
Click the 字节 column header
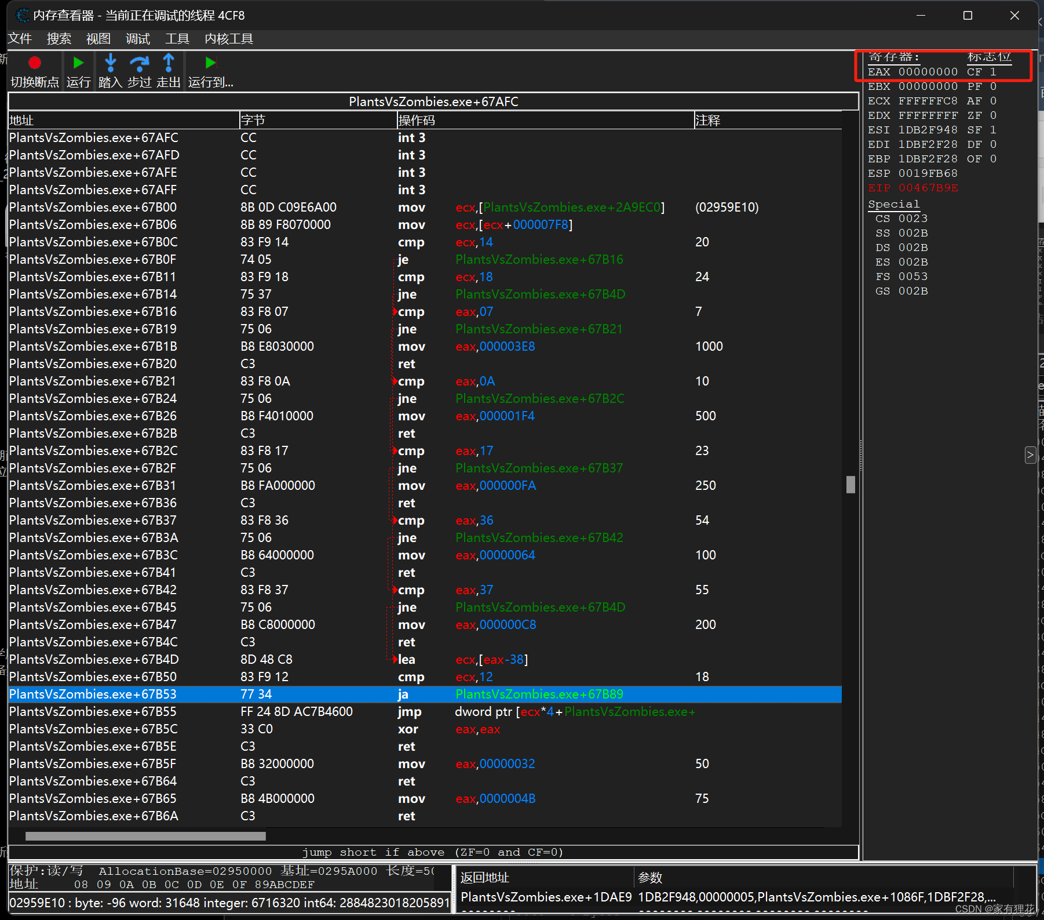click(x=318, y=120)
